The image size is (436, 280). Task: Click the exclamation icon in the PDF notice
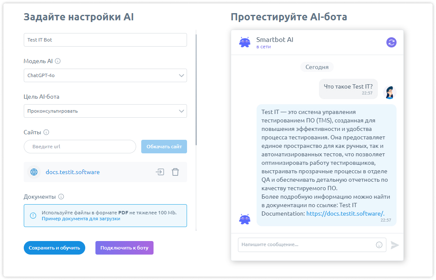point(33,216)
